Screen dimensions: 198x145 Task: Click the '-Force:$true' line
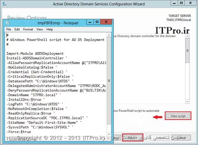pyautogui.click(x=19, y=132)
